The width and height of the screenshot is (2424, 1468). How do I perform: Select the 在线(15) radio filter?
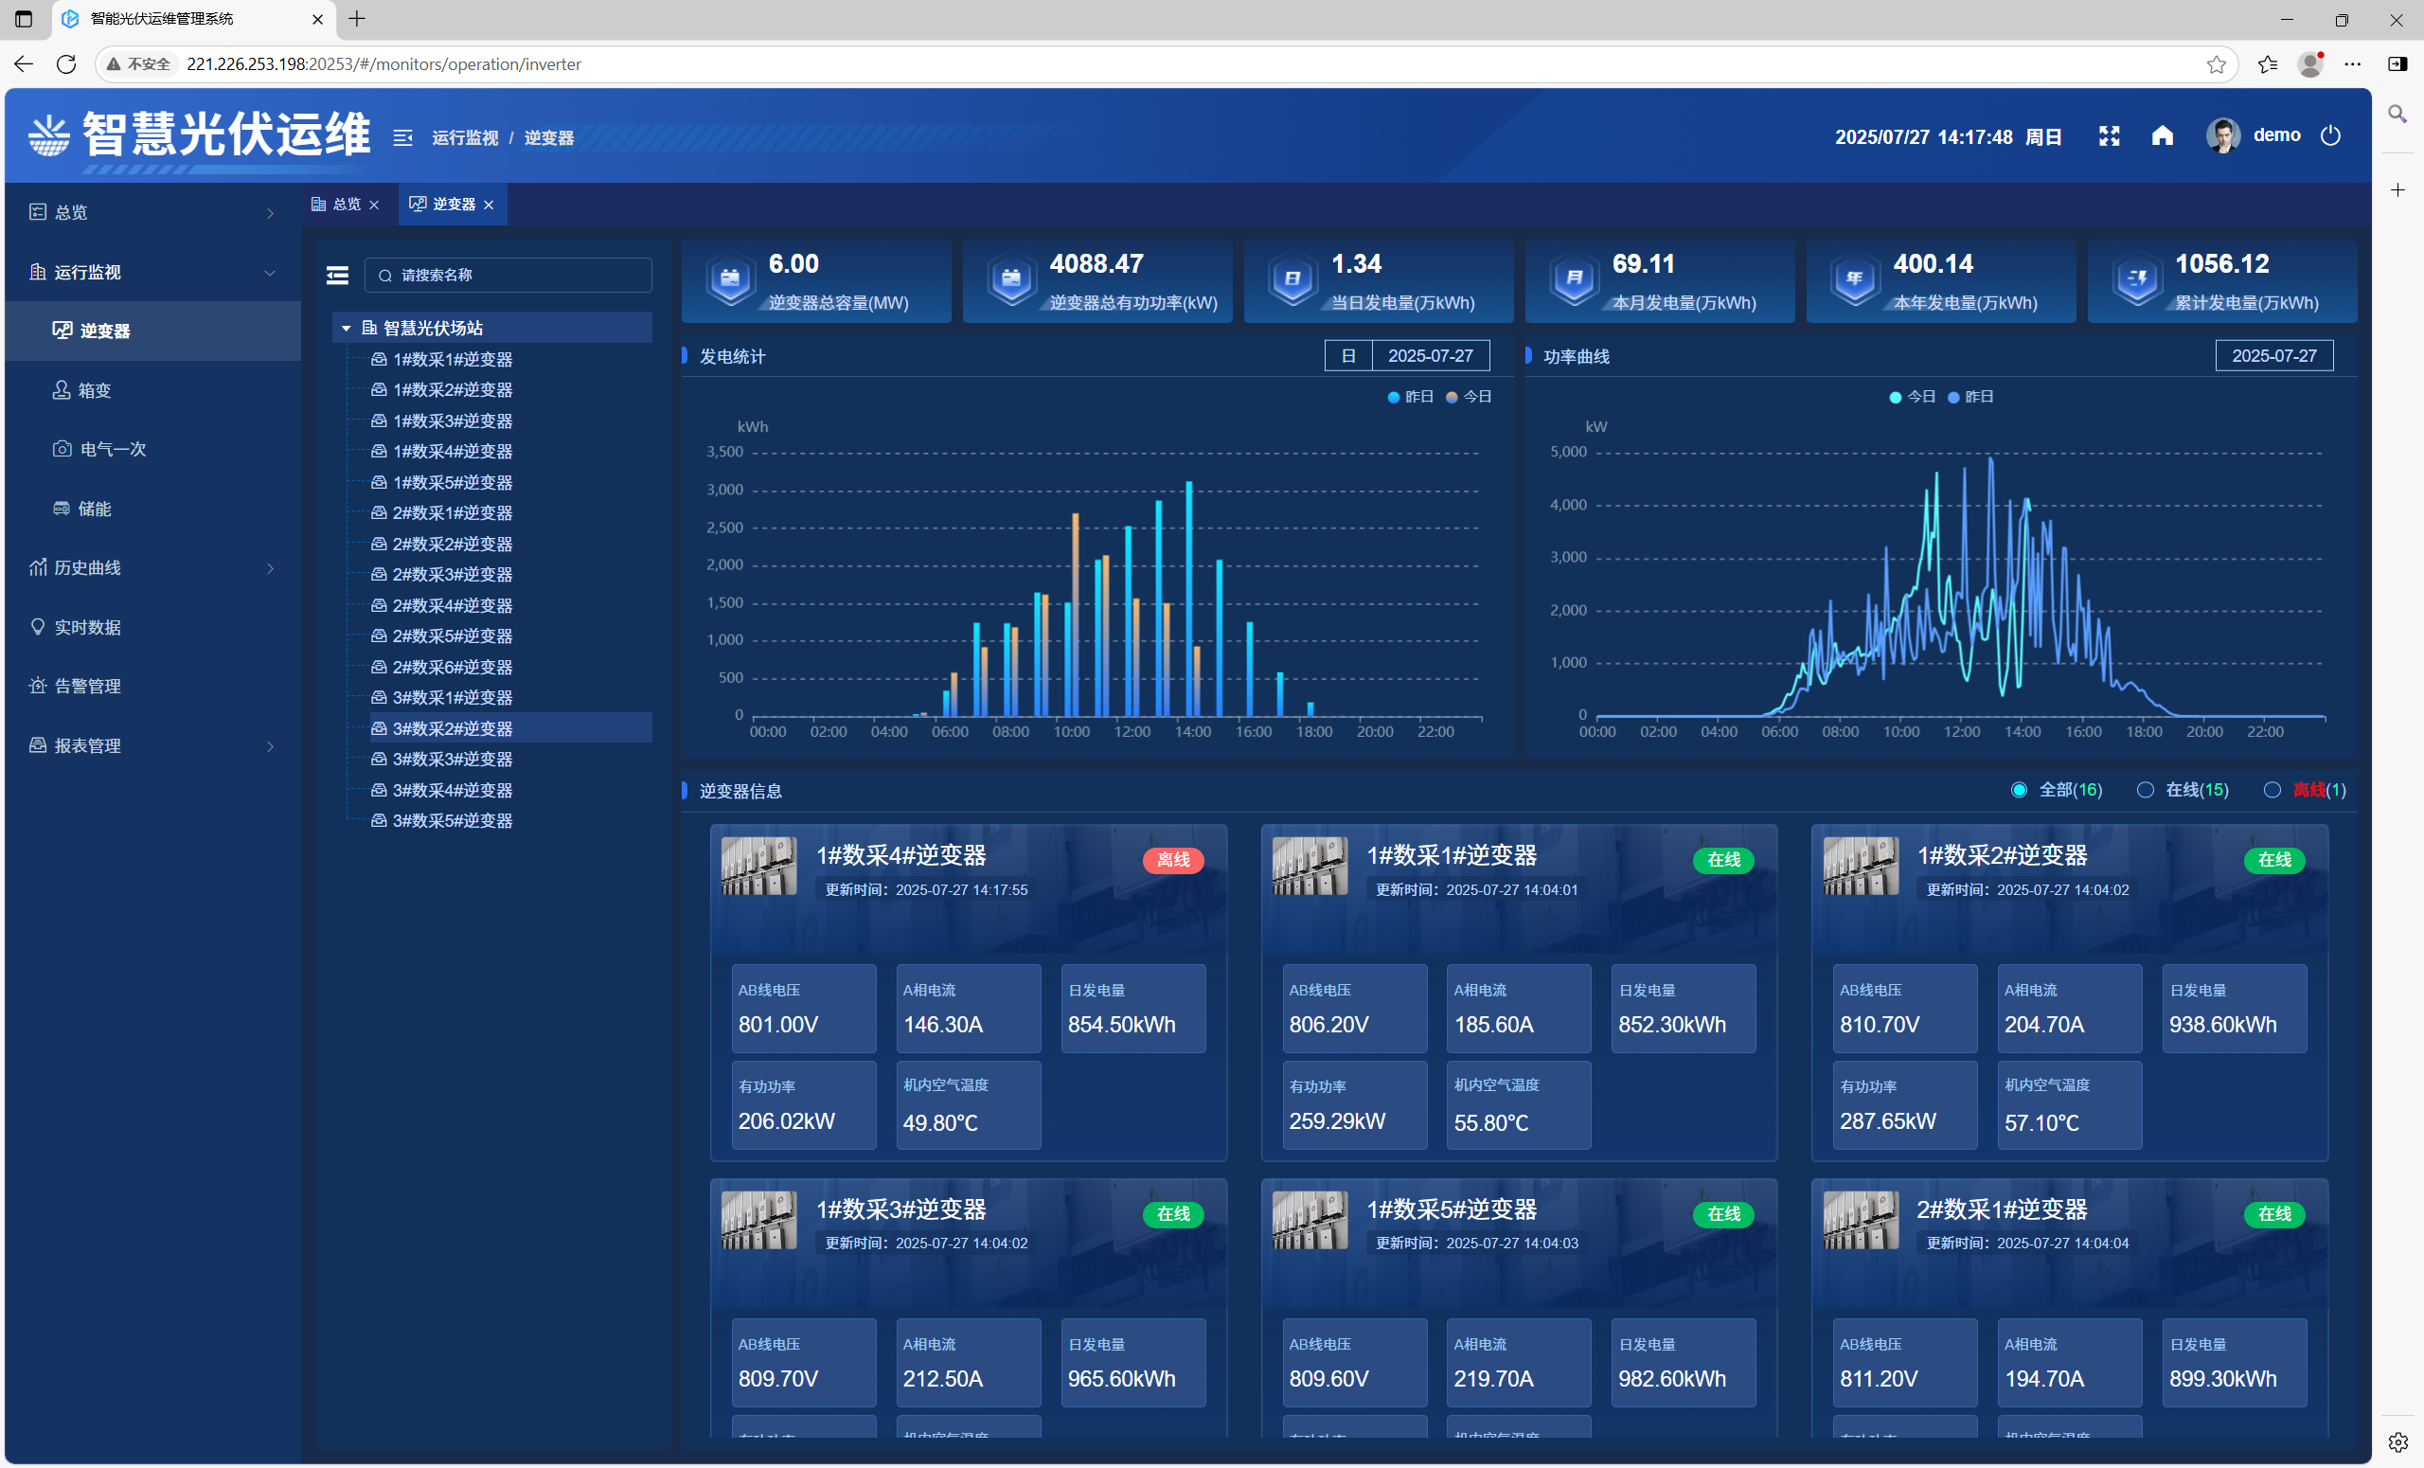point(2145,790)
